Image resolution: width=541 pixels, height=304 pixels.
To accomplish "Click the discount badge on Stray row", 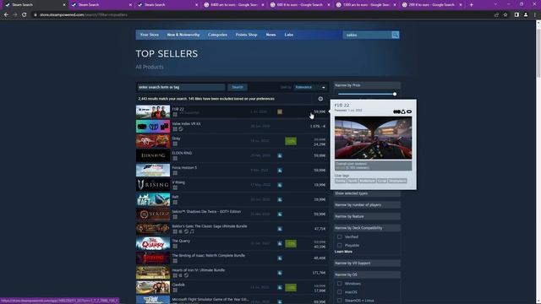I will pyautogui.click(x=291, y=141).
